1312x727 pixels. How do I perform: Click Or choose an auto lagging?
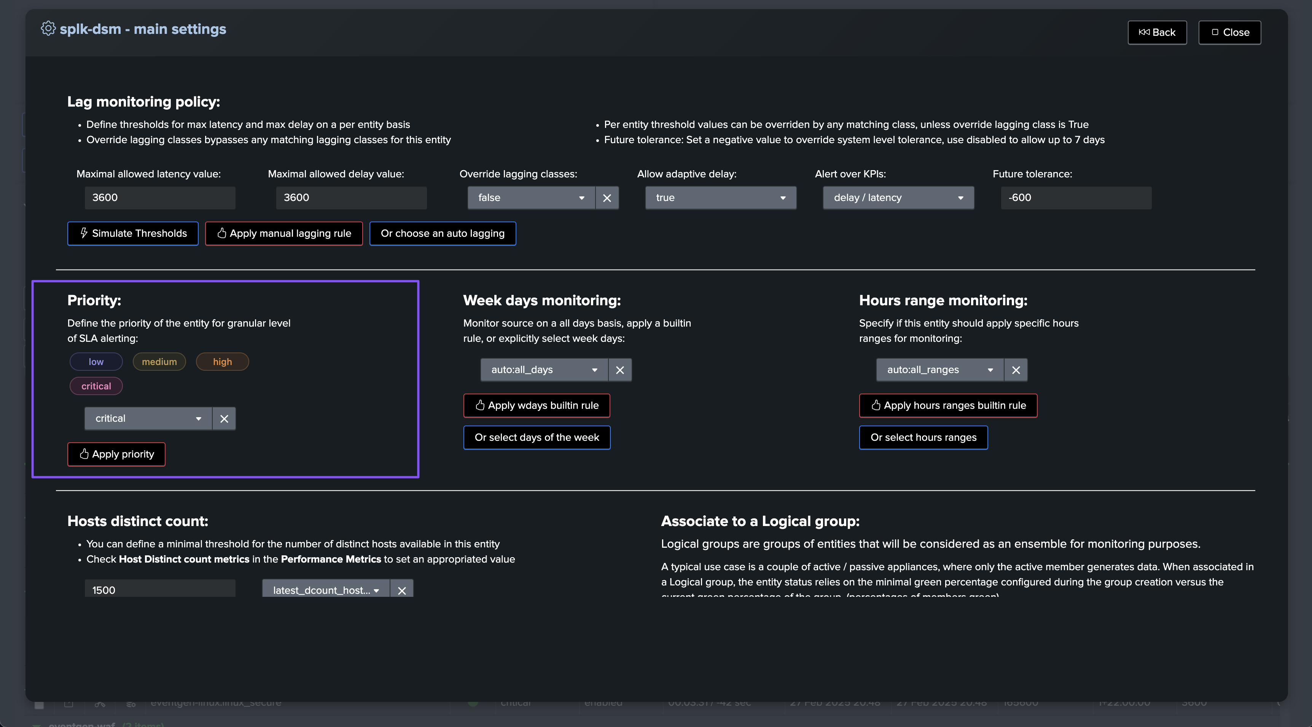(443, 233)
